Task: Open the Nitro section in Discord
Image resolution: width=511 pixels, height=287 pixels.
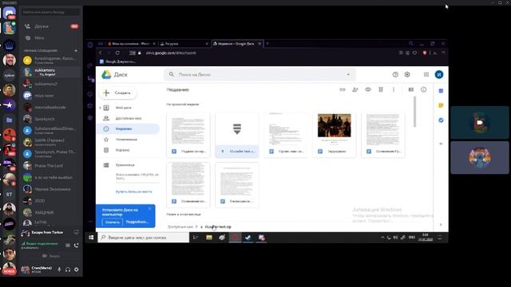Action: pos(51,37)
